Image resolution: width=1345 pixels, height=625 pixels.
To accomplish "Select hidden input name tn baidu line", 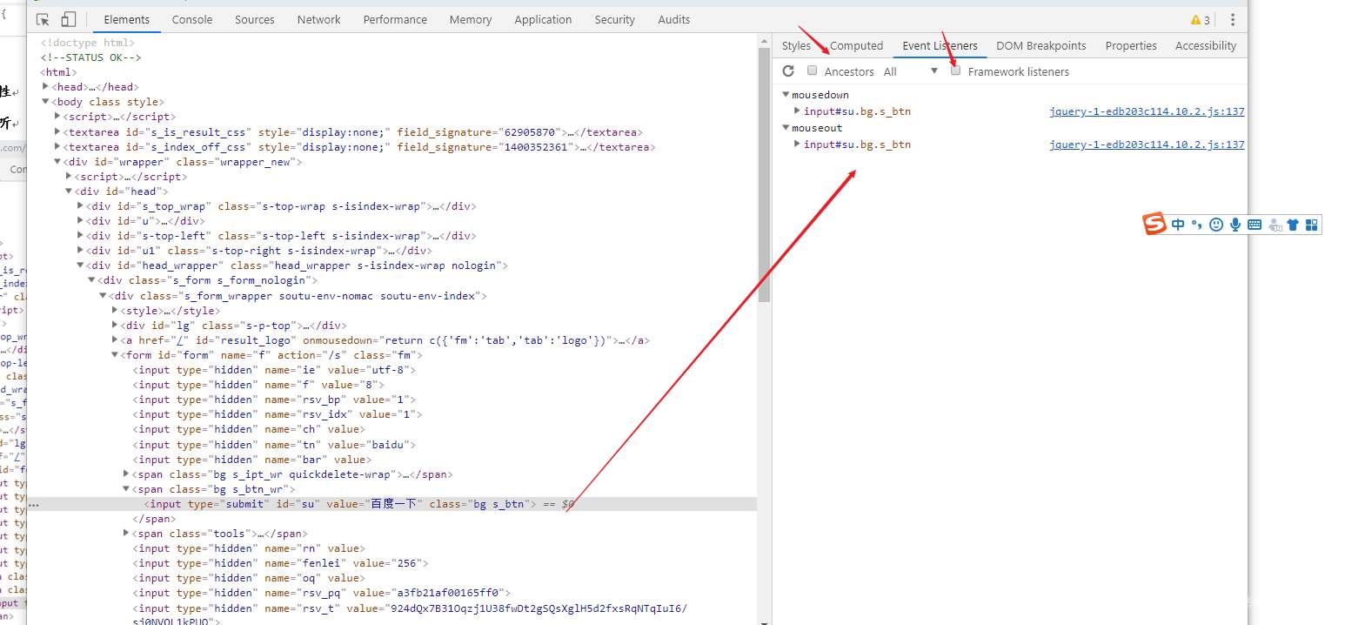I will 274,444.
